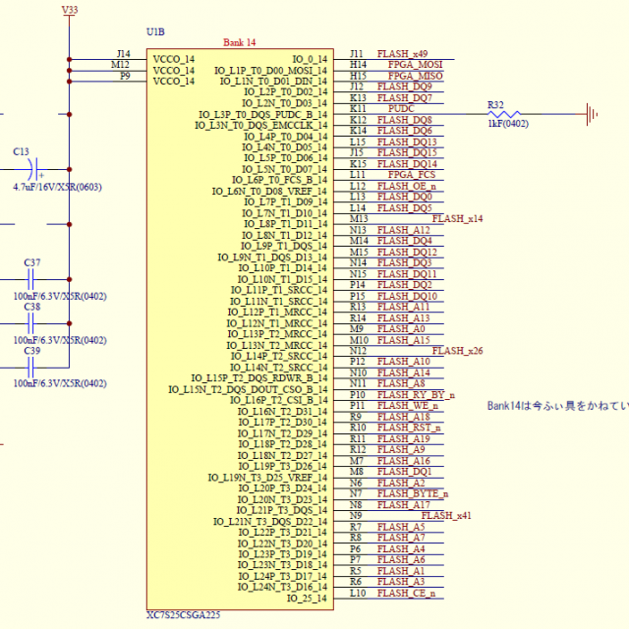The image size is (629, 629).
Task: Select the IO_25_14 pin name
Action: [x=307, y=599]
